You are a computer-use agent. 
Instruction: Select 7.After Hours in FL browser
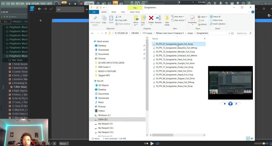20,87
